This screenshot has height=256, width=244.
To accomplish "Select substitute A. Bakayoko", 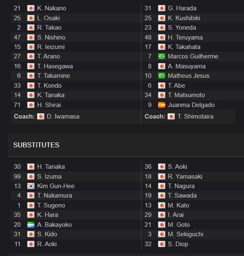I will pos(54,225).
